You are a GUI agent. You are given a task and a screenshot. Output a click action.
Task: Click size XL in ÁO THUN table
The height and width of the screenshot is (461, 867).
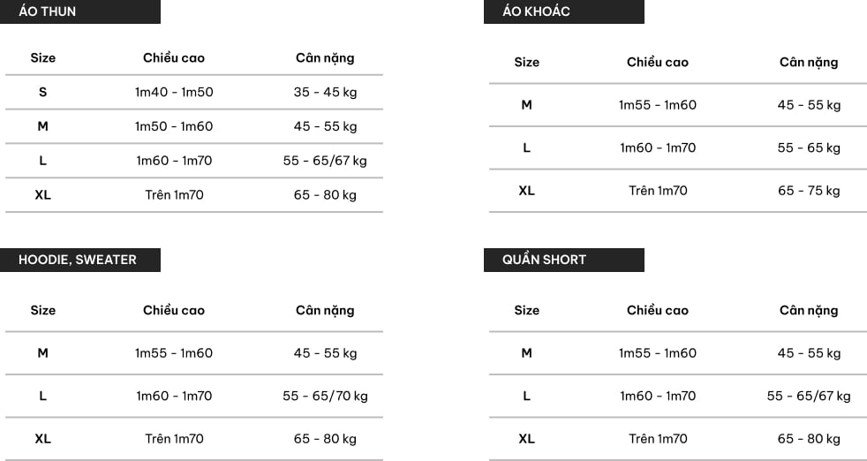[x=42, y=195]
